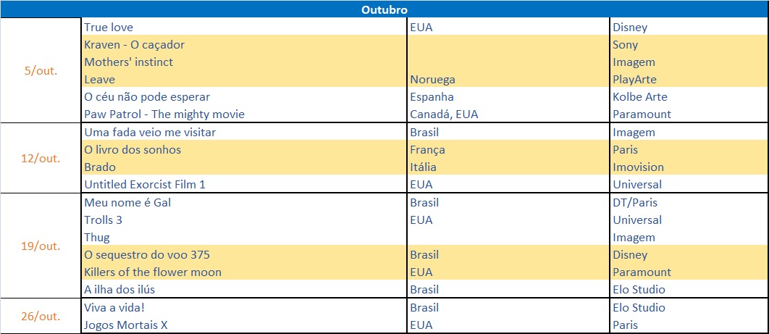Image resolution: width=769 pixels, height=334 pixels.
Task: Click the Mothers' instinct cell
Action: tap(244, 62)
